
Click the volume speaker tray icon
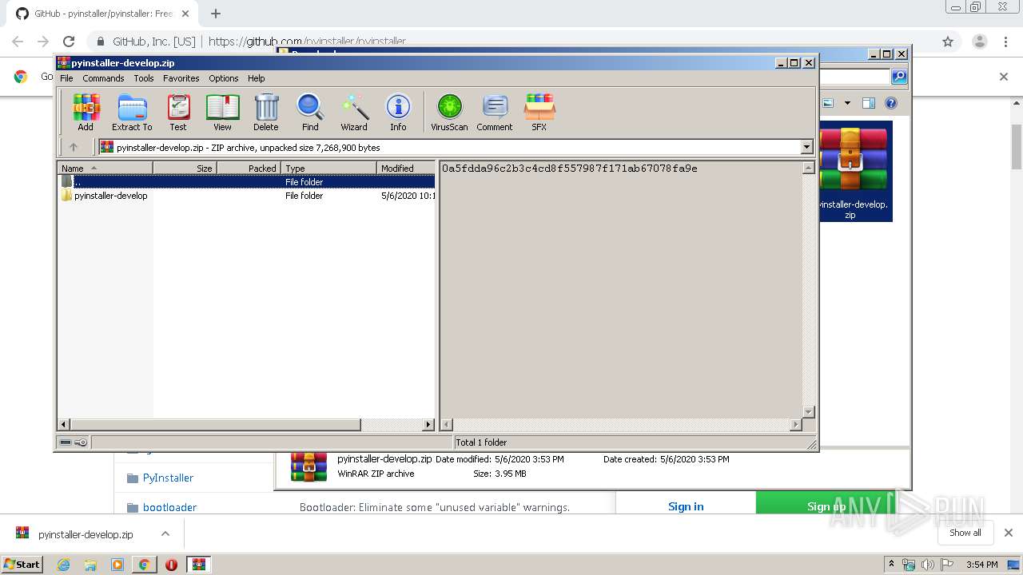coord(928,565)
